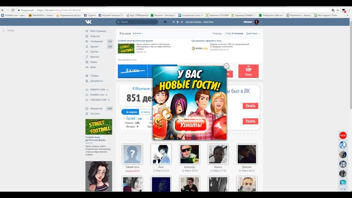Click the Сообщения 794 counter badge

tap(110, 42)
